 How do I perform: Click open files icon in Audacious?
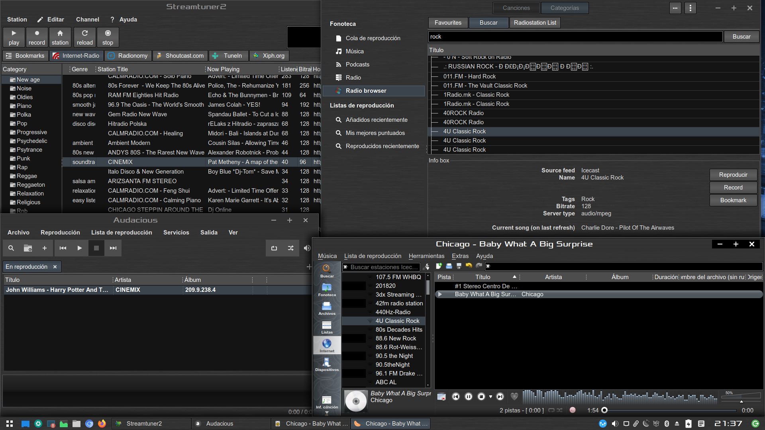(x=28, y=248)
